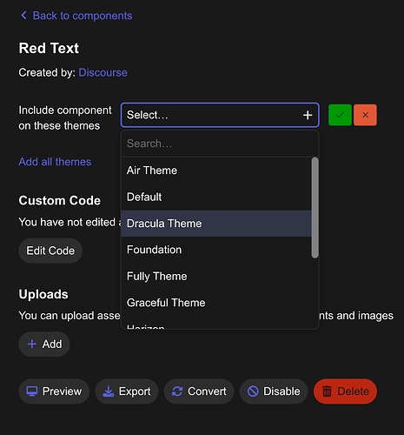The width and height of the screenshot is (404, 435).
Task: Open the Edit Code button
Action: [50, 251]
